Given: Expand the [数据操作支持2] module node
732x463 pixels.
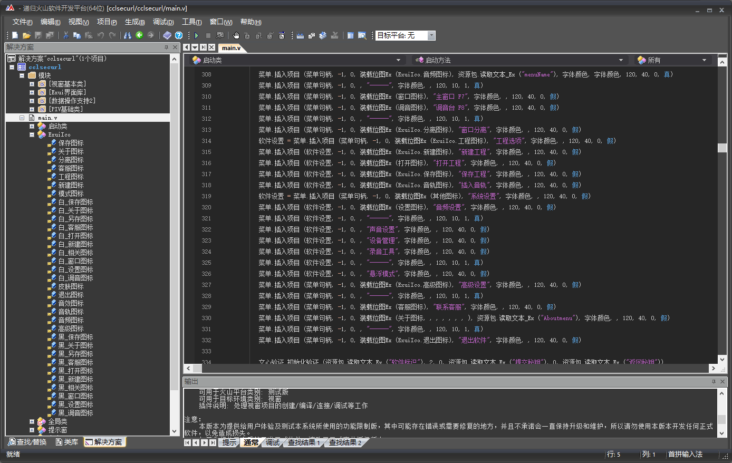Looking at the screenshot, I should coord(32,101).
